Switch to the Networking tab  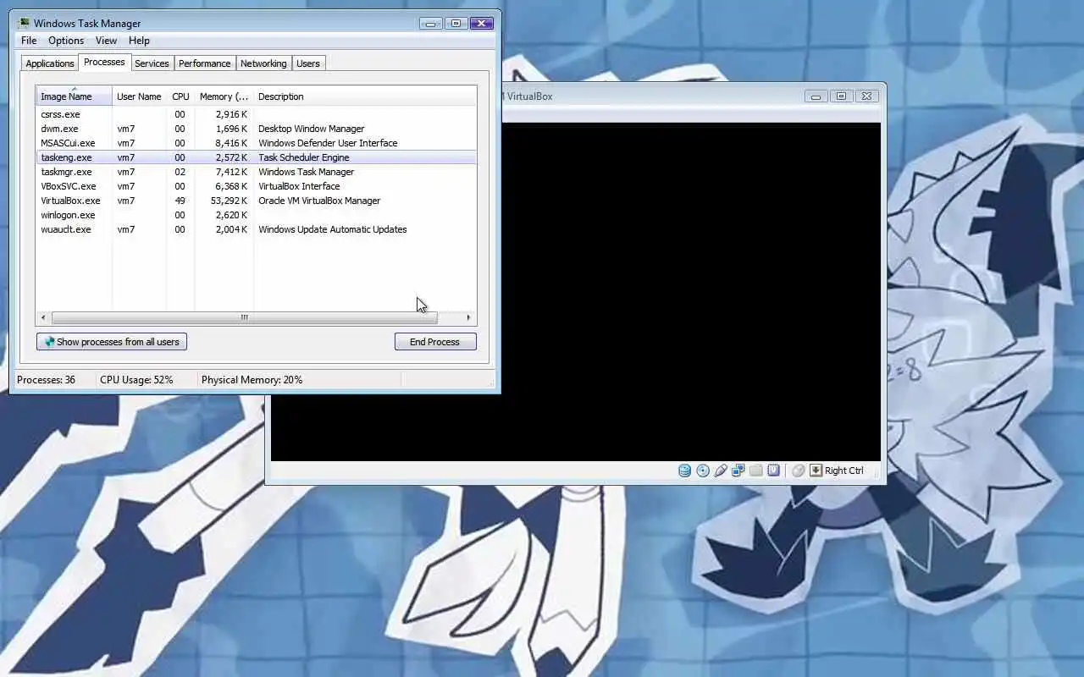[x=263, y=63]
